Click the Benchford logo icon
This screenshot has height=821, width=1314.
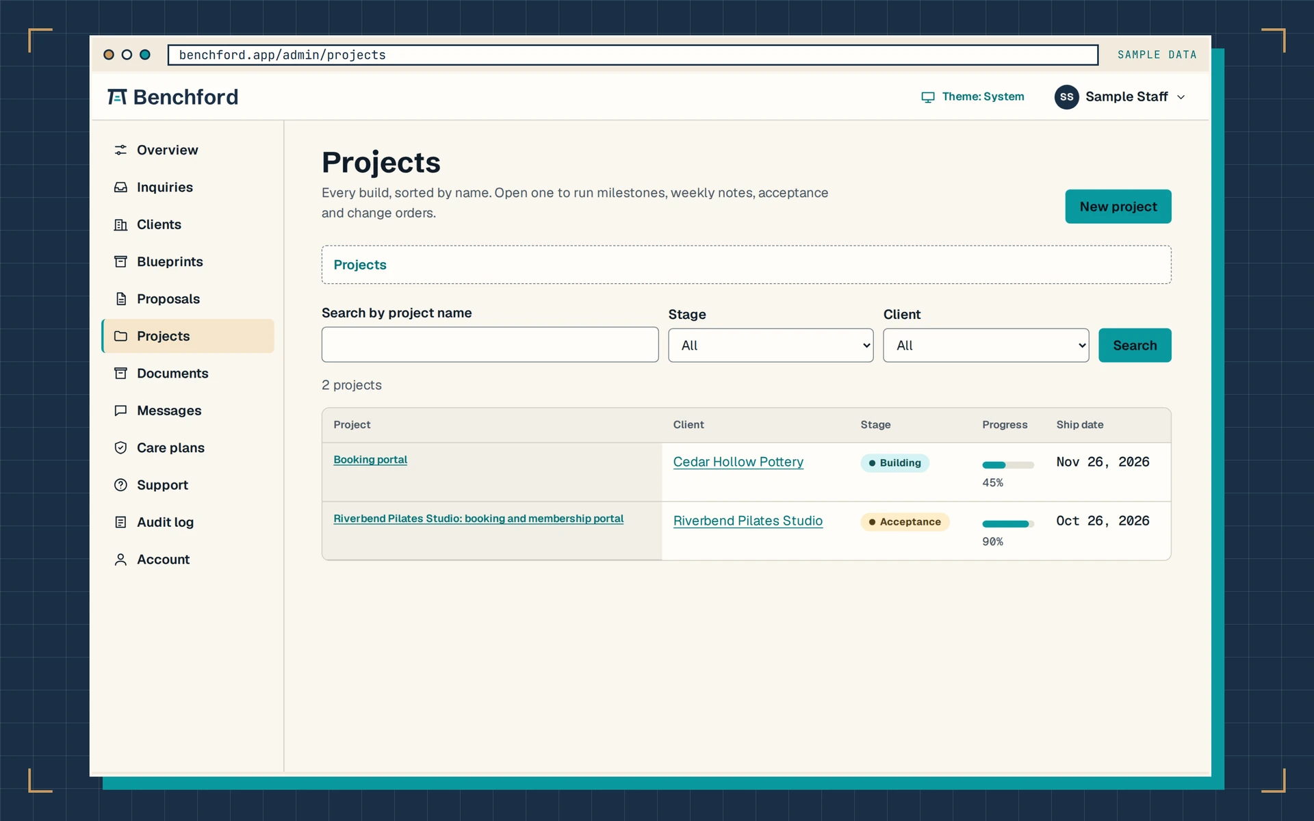[117, 97]
